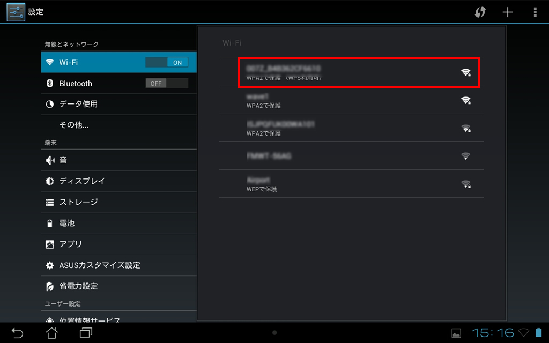Open ディスプレイ display settings

click(x=119, y=181)
